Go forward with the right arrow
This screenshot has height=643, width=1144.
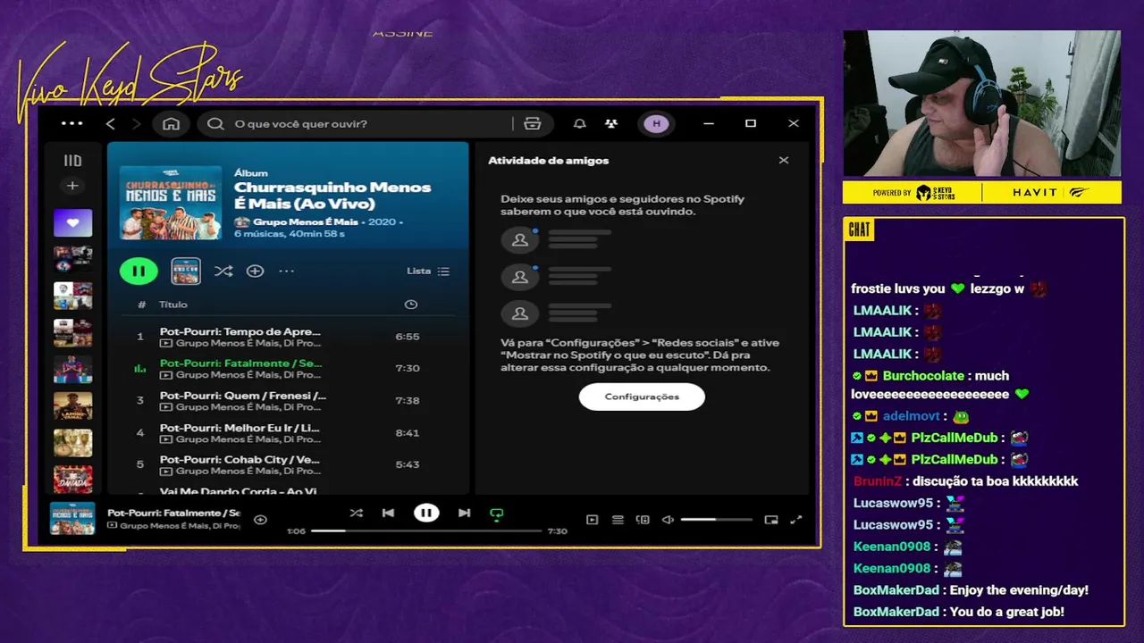click(x=136, y=123)
